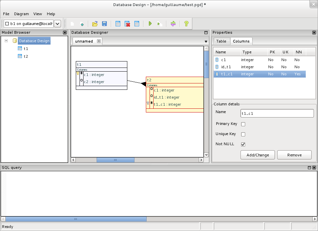The height and width of the screenshot is (231, 318).
Task: Click the table icon with red X
Action: pos(127,24)
